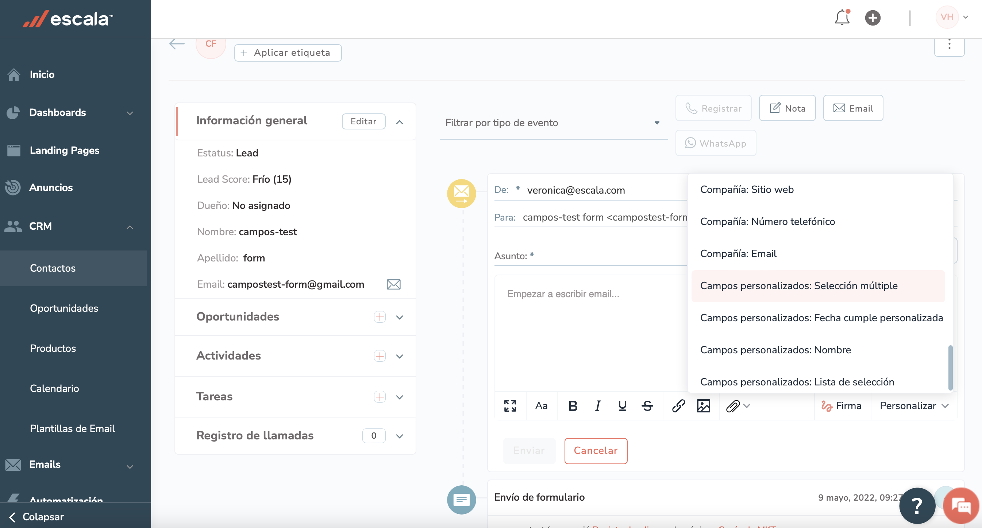
Task: Collapse the Información general section
Action: (400, 122)
